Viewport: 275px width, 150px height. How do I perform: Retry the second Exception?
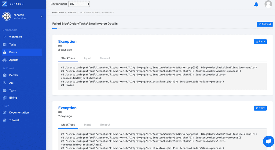[260, 108]
